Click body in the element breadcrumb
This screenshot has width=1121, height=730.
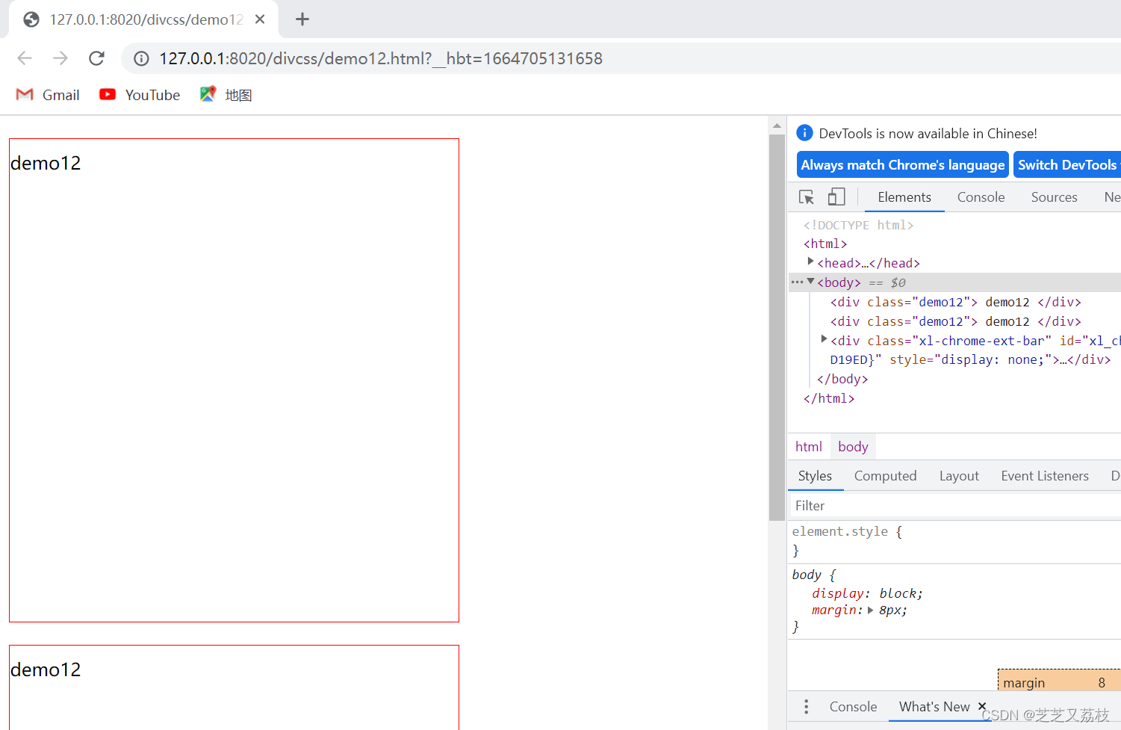(x=853, y=447)
